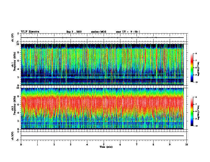The width and height of the screenshot is (210, 162).
Task: Click inside the ch.2 spectrogram panel
Action: (102, 109)
